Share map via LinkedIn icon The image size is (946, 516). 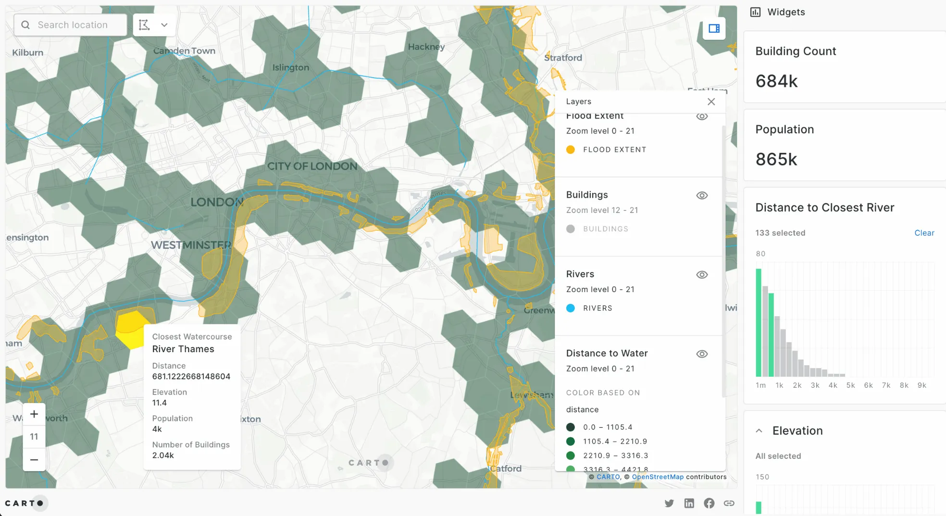[689, 503]
